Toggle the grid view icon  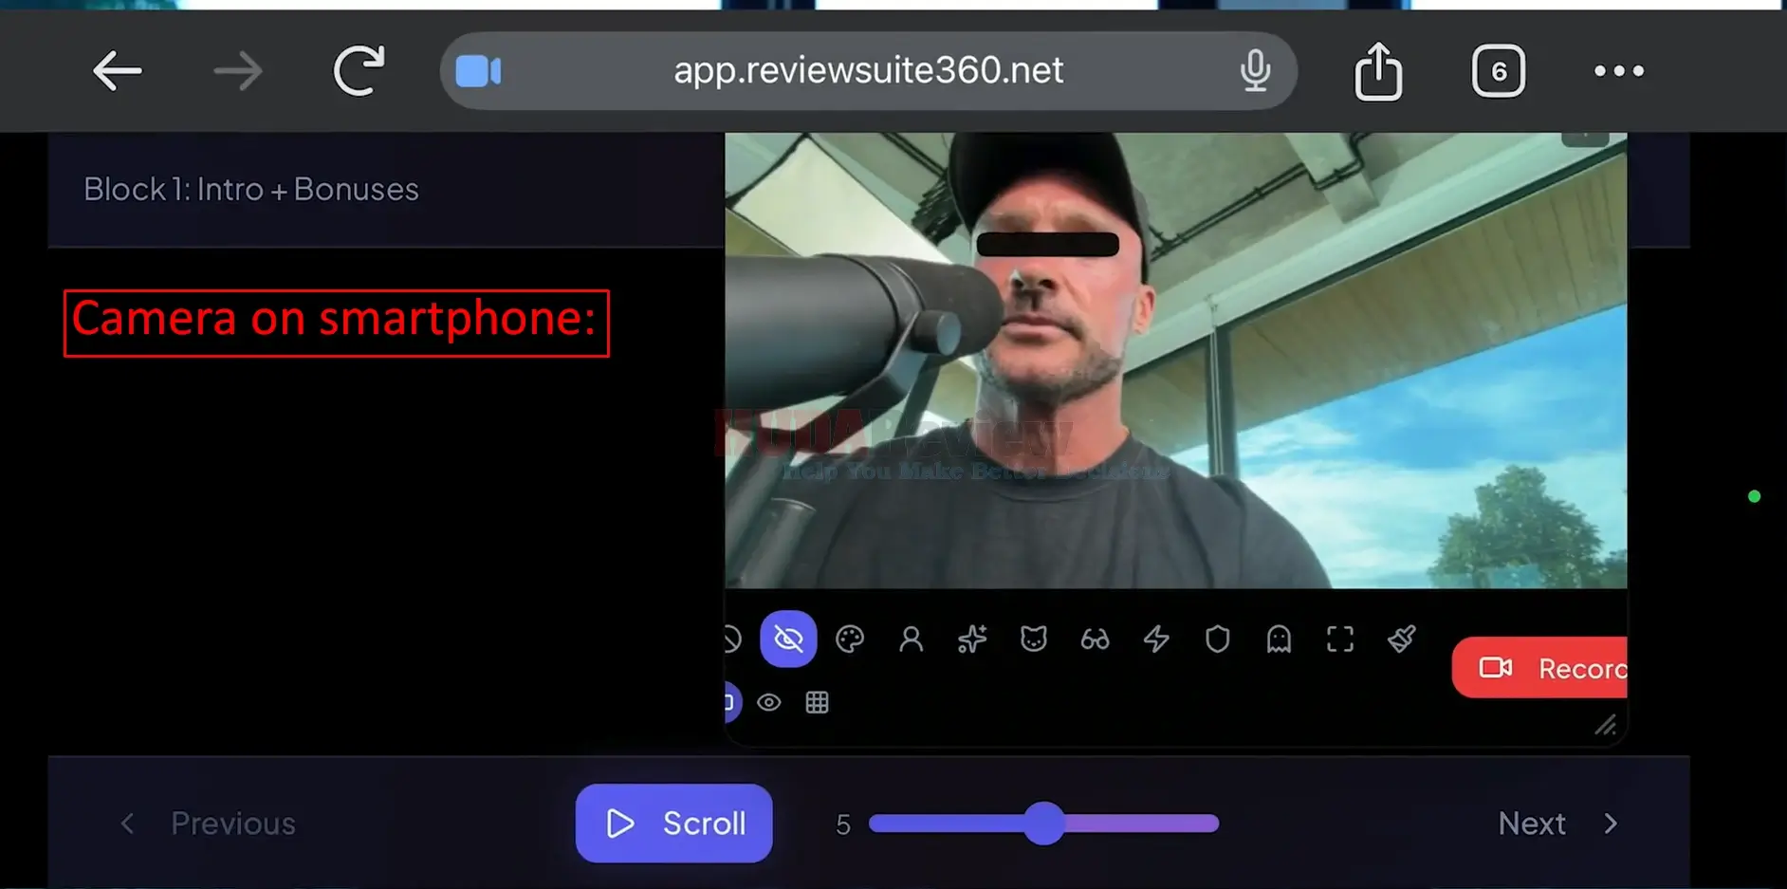click(x=817, y=702)
